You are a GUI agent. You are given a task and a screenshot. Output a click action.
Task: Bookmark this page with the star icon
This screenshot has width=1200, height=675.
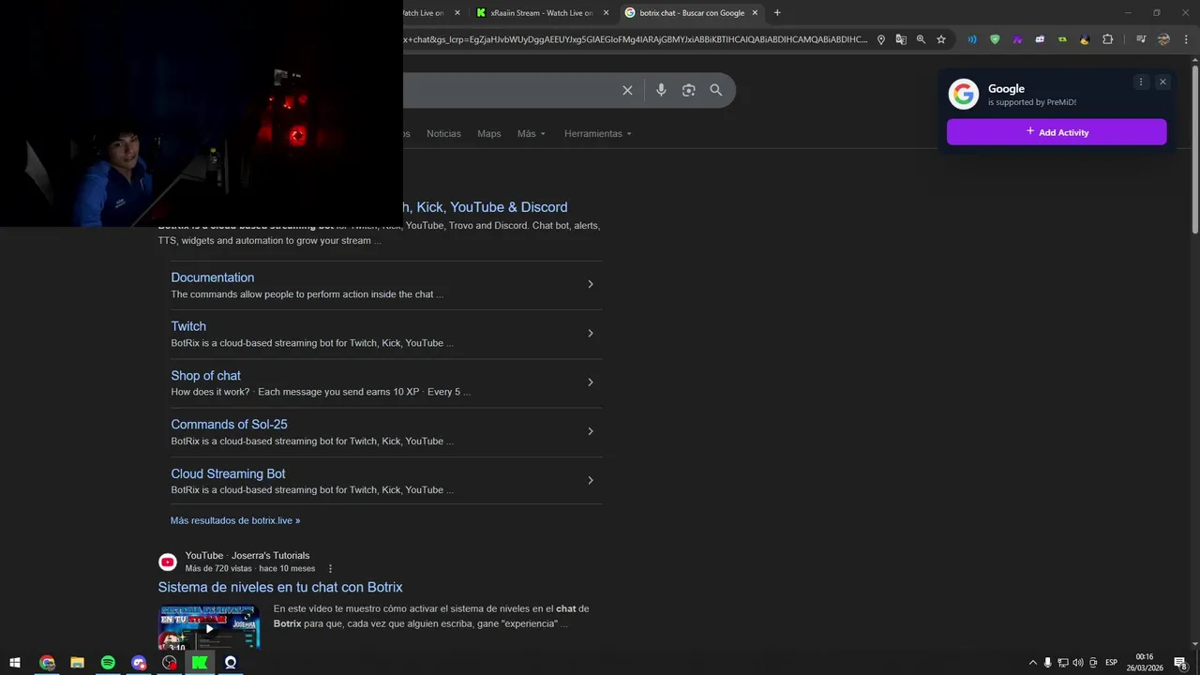(x=941, y=39)
